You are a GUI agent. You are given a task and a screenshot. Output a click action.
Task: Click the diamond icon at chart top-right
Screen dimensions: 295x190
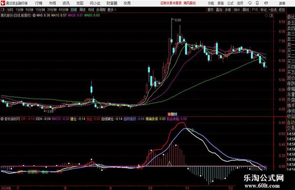266,16
